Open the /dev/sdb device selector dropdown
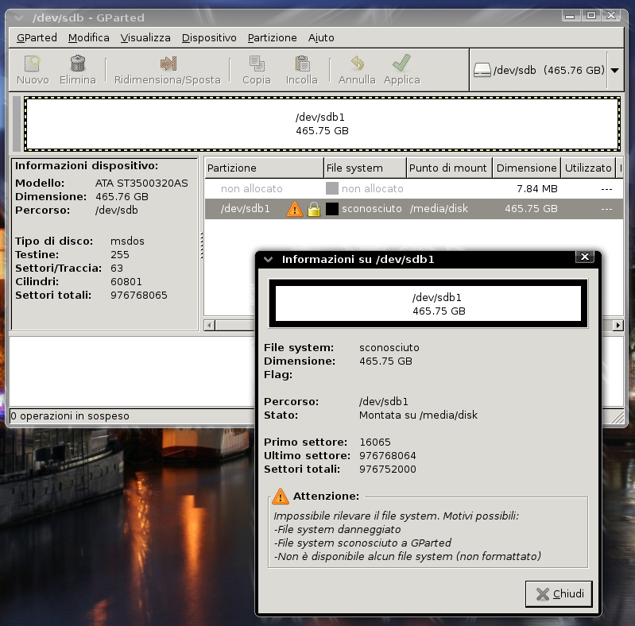The image size is (635, 626). [614, 70]
